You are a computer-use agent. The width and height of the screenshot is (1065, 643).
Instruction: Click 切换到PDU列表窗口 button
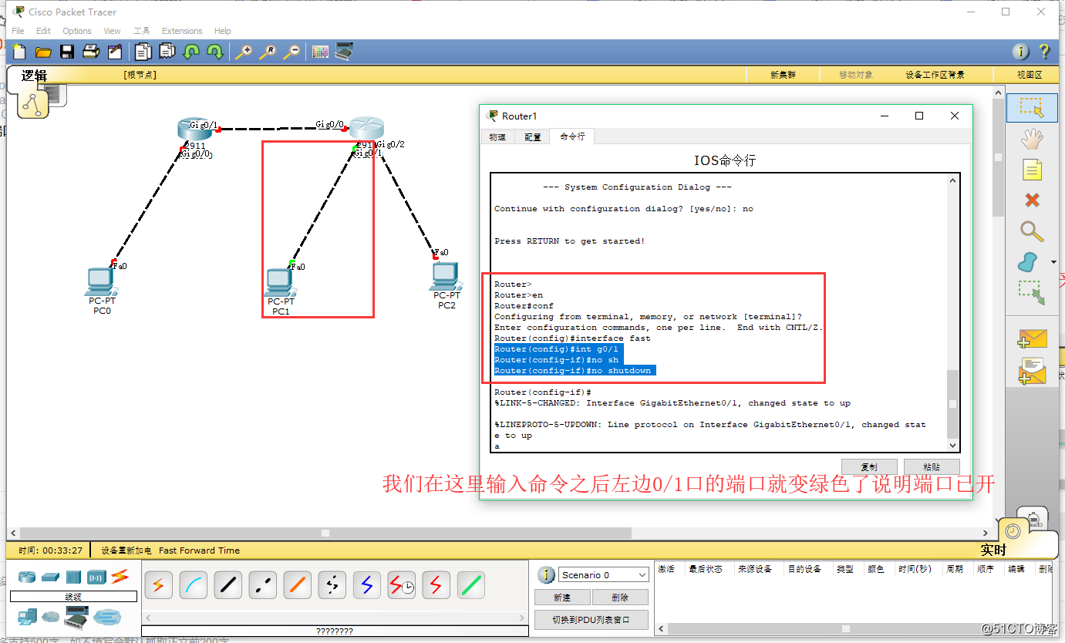tap(591, 619)
